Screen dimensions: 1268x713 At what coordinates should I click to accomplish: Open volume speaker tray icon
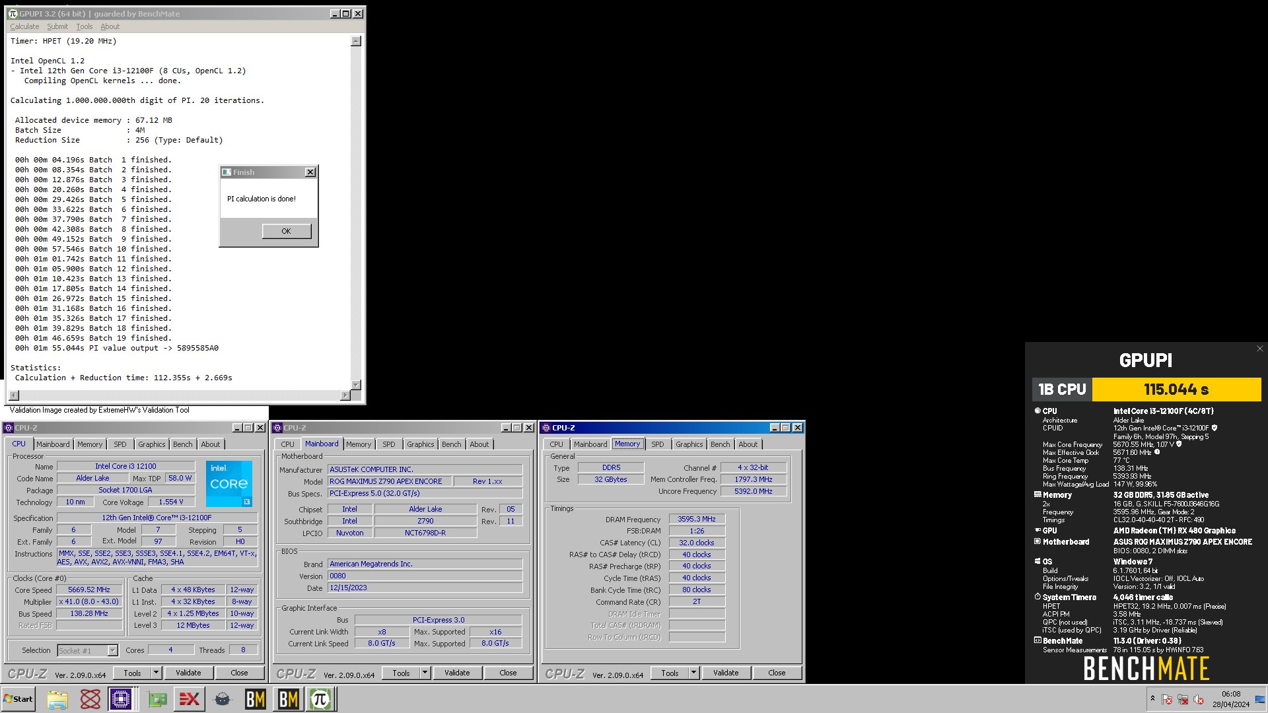(1199, 699)
